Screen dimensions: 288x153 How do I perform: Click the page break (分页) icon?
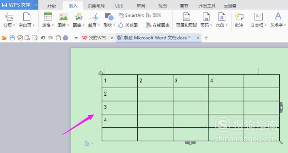9,17
